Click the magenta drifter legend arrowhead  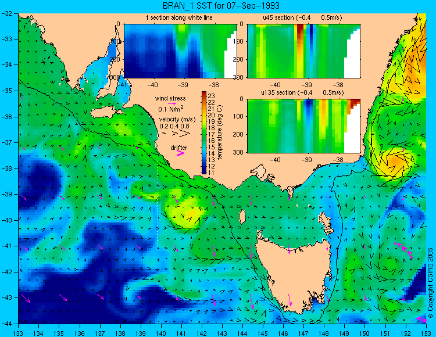point(180,153)
